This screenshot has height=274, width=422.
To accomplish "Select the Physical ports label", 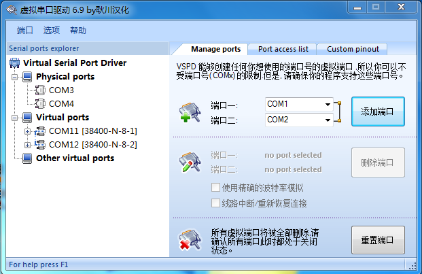I will point(65,77).
